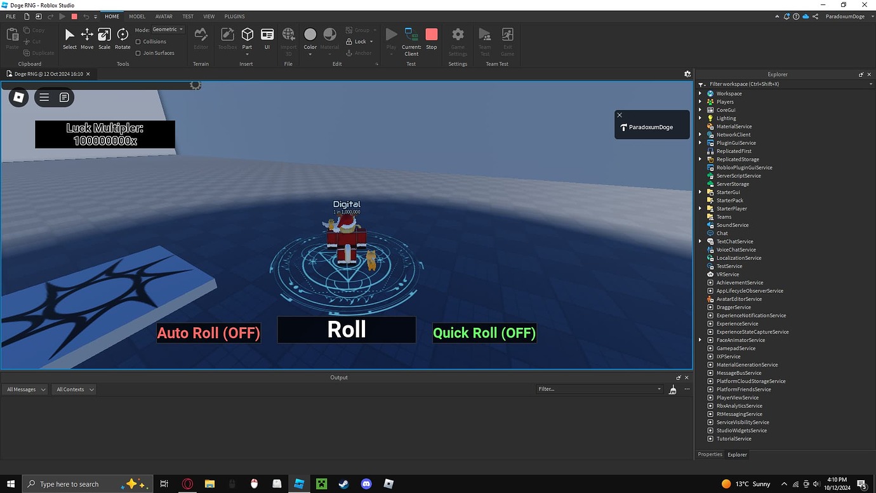The height and width of the screenshot is (493, 876).
Task: Toggle Auto Roll in the game viewport
Action: pos(208,332)
